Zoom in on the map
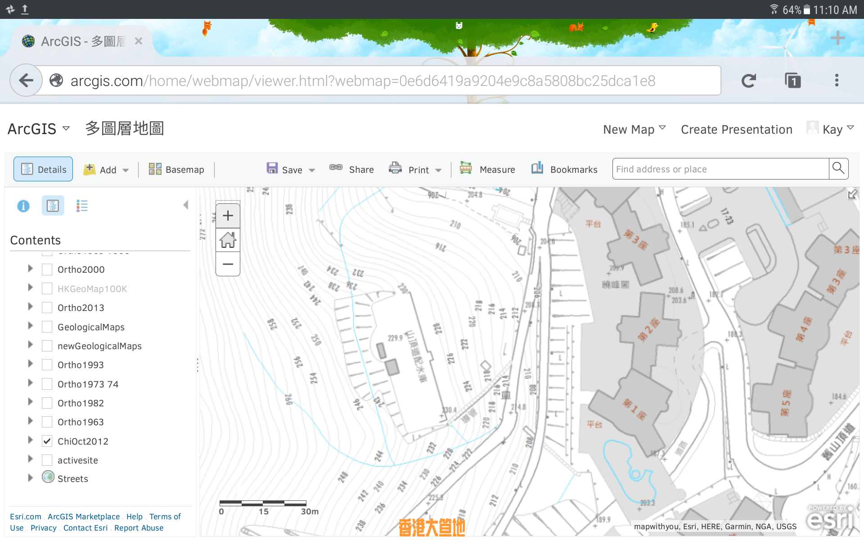This screenshot has height=540, width=864. 228,216
